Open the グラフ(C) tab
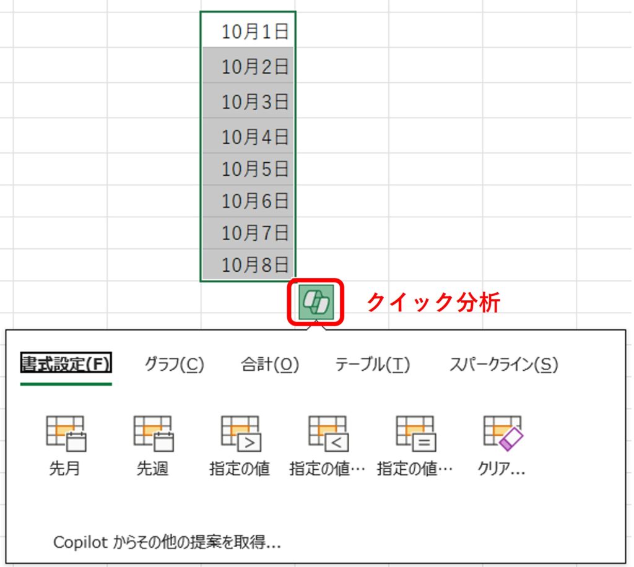634x567 pixels. (174, 365)
